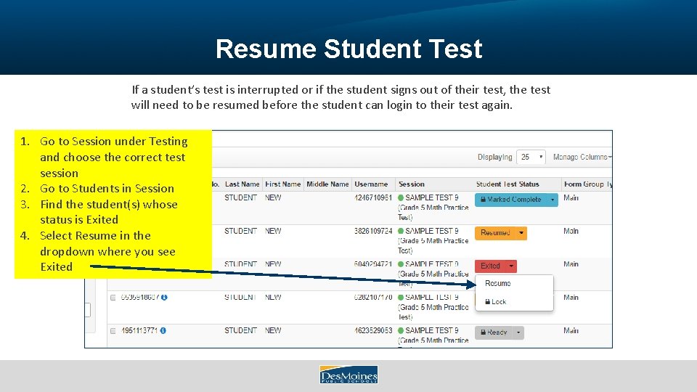Open the arrow beside the Ready status
697x392 pixels.
pyautogui.click(x=518, y=332)
